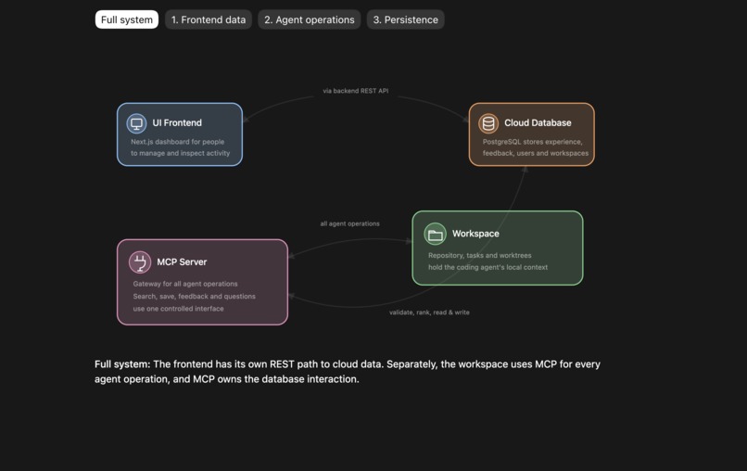Click 'Search, save, feedback and questions' line
Viewport: 747px width, 471px height.
[x=194, y=296]
